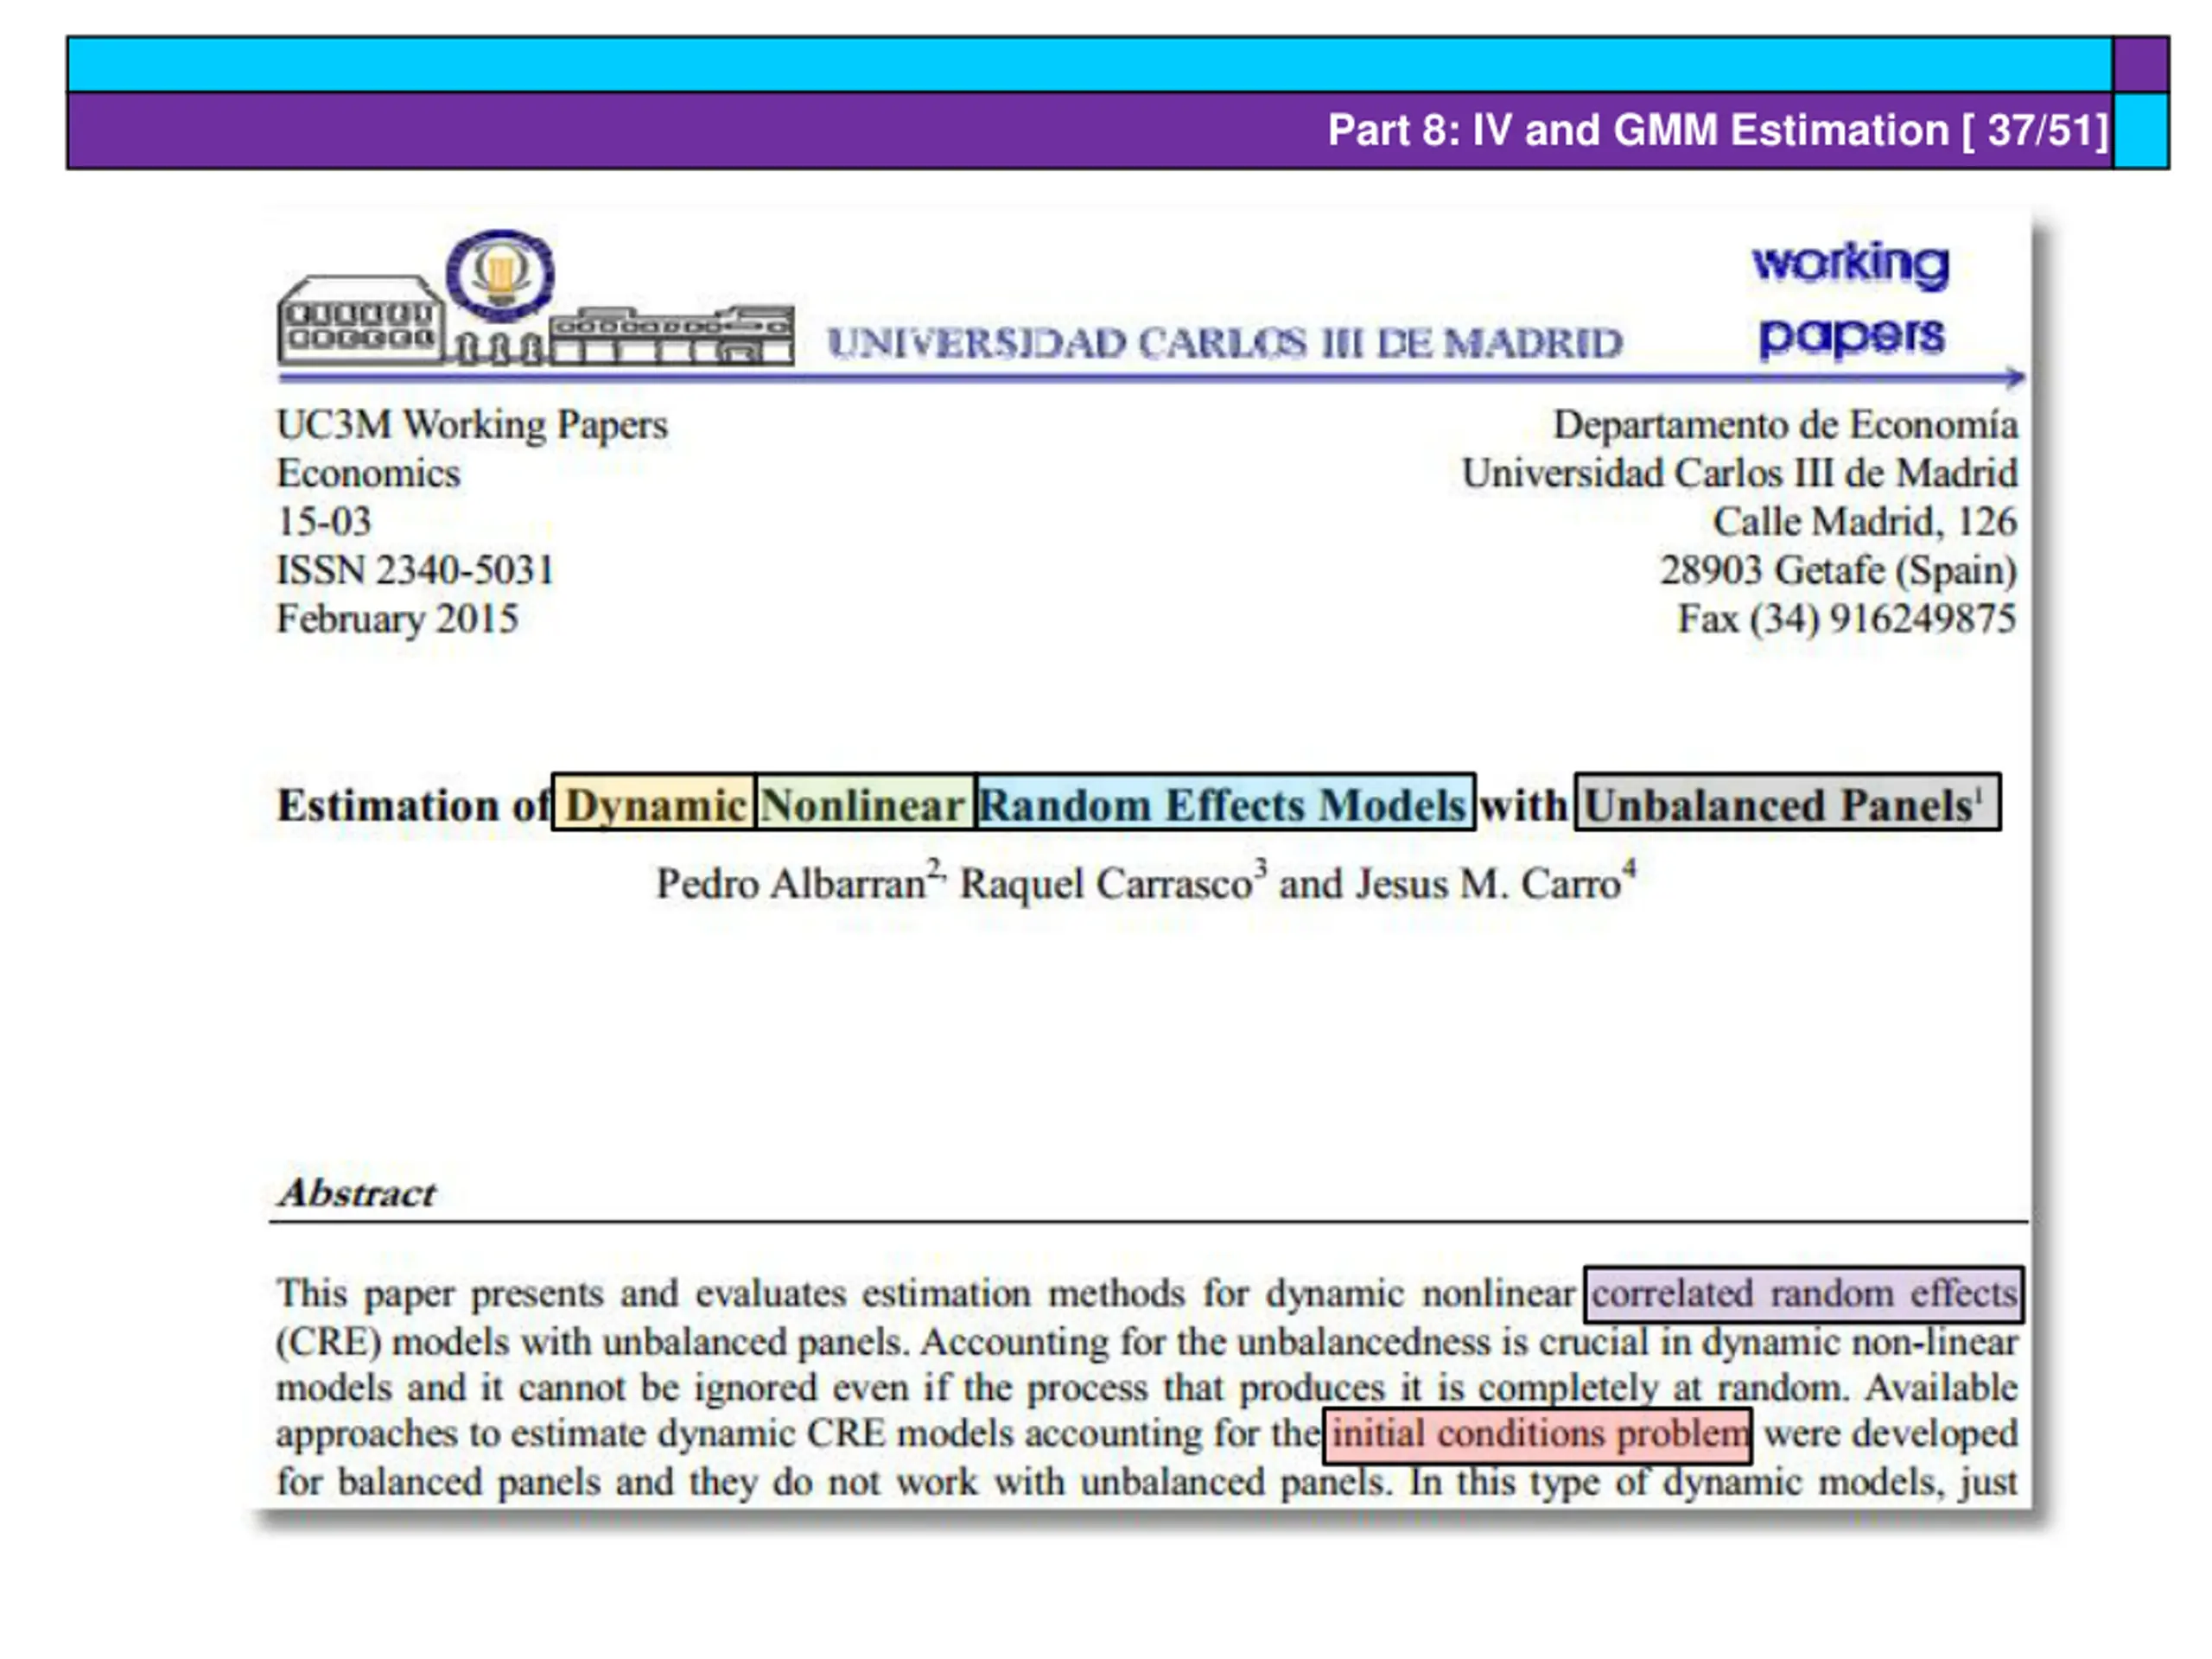This screenshot has height=1659, width=2212.
Task: Click 'Economics' line under UC3M Working Papers
Action: coord(369,473)
